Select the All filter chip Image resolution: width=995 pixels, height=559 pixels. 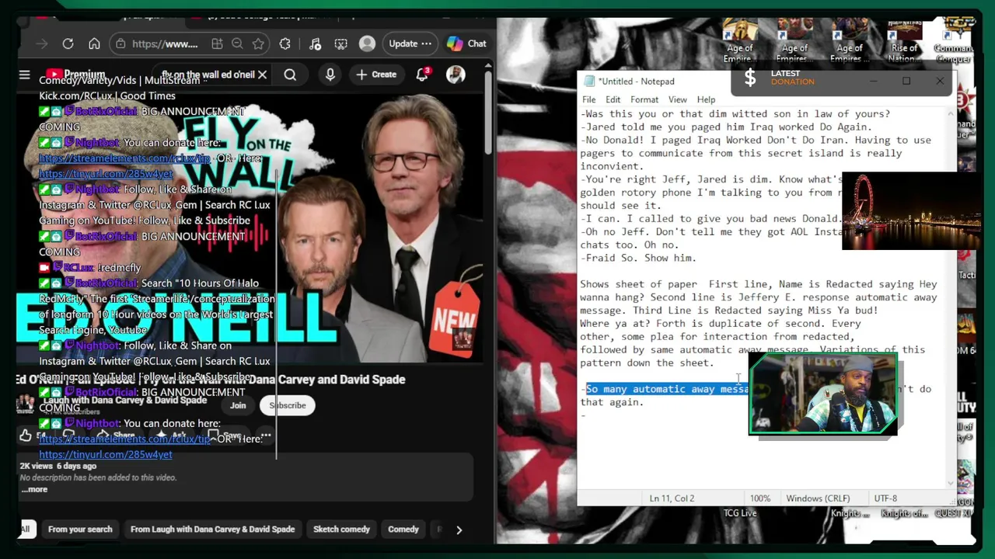[x=25, y=529]
